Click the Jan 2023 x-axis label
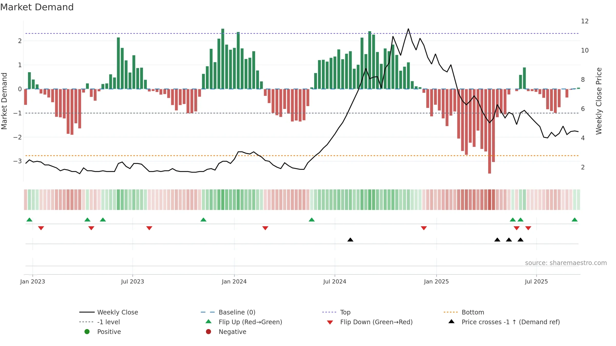 click(33, 281)
